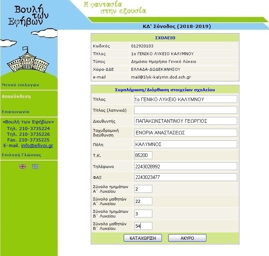The width and height of the screenshot is (269, 256).
Task: Focus the ΦΑΞ input field
Action: tap(186, 177)
